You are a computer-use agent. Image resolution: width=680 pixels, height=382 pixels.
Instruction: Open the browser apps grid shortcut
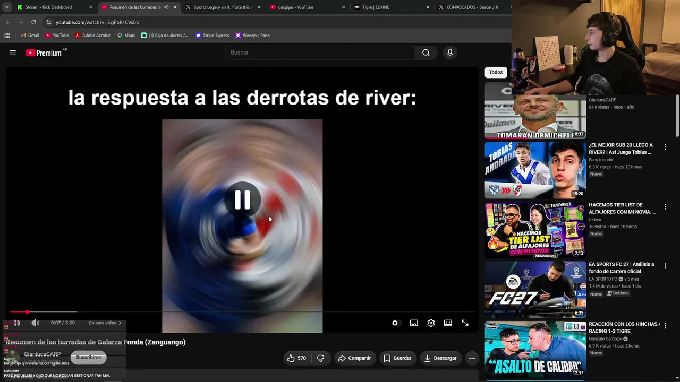(7, 36)
